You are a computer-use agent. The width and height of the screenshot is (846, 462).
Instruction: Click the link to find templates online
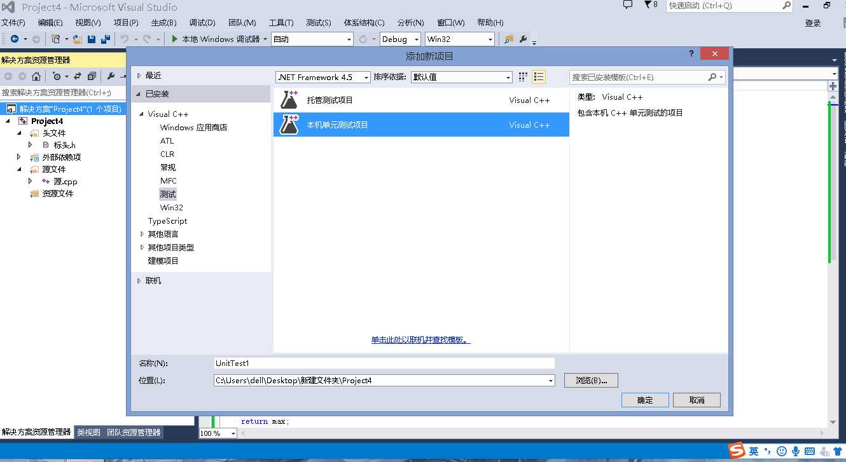point(421,340)
